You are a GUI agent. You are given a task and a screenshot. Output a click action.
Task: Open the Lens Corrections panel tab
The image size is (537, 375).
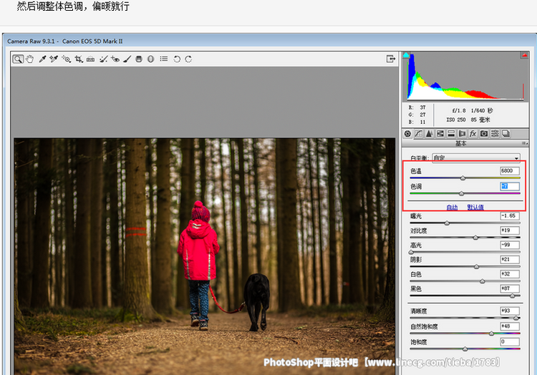(x=462, y=133)
